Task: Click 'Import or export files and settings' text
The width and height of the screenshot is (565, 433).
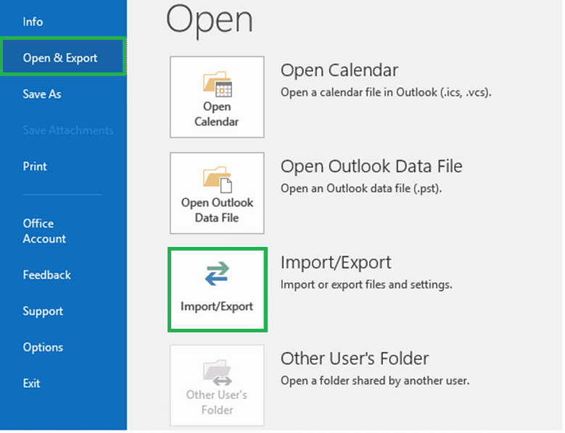Action: click(366, 285)
